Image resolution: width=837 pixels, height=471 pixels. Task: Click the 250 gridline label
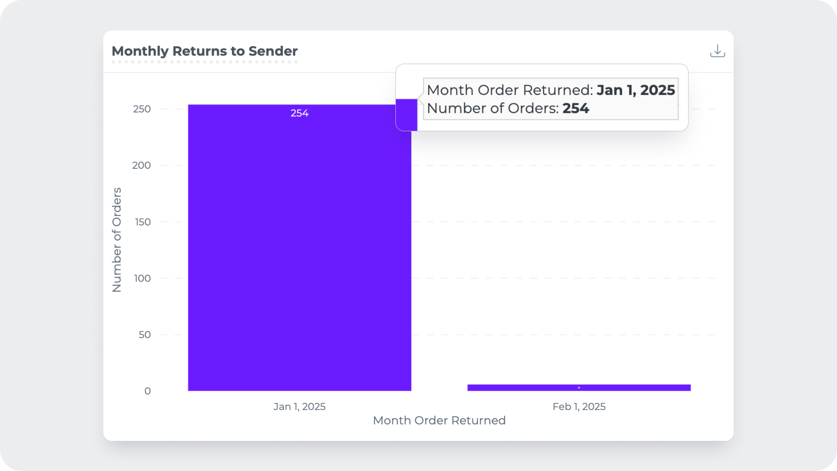click(141, 109)
